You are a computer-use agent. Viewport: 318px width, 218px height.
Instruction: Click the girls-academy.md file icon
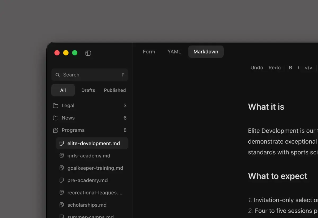[x=61, y=156]
